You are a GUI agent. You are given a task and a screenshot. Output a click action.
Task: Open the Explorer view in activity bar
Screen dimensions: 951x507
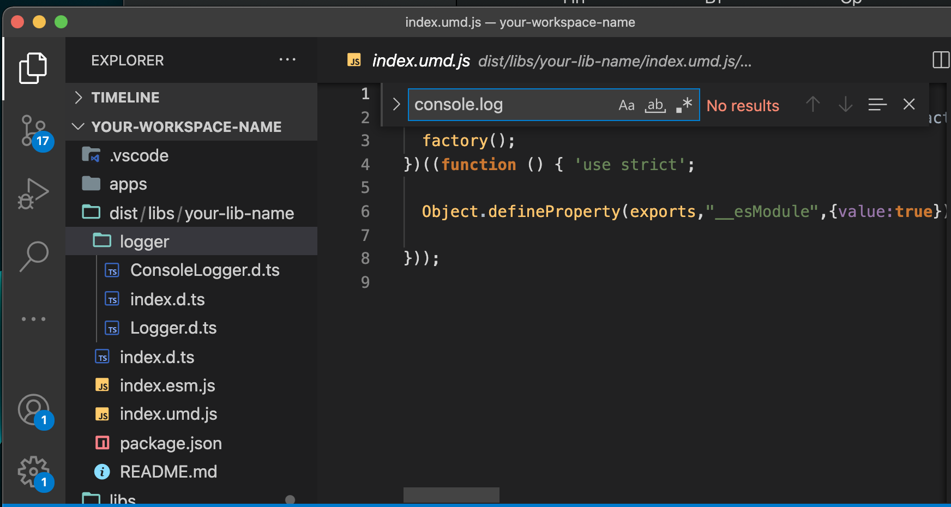pos(33,68)
